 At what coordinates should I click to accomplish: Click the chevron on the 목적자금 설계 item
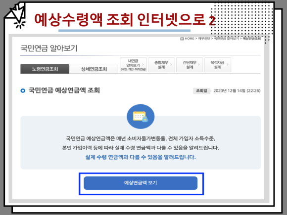228,65
